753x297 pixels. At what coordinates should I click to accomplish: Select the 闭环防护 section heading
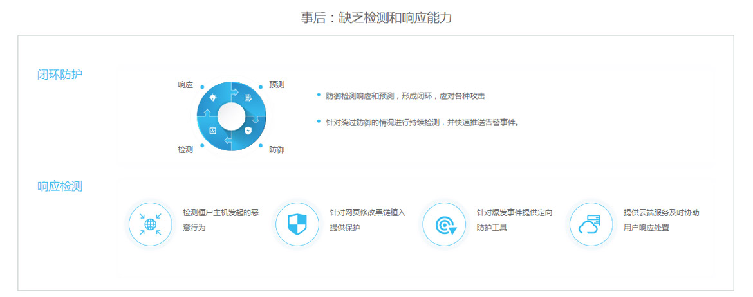[60, 75]
